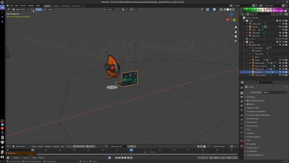Screen dimensions: 289x163
Task: Hide the light_front object via eye icon
Action: tap(283, 36)
